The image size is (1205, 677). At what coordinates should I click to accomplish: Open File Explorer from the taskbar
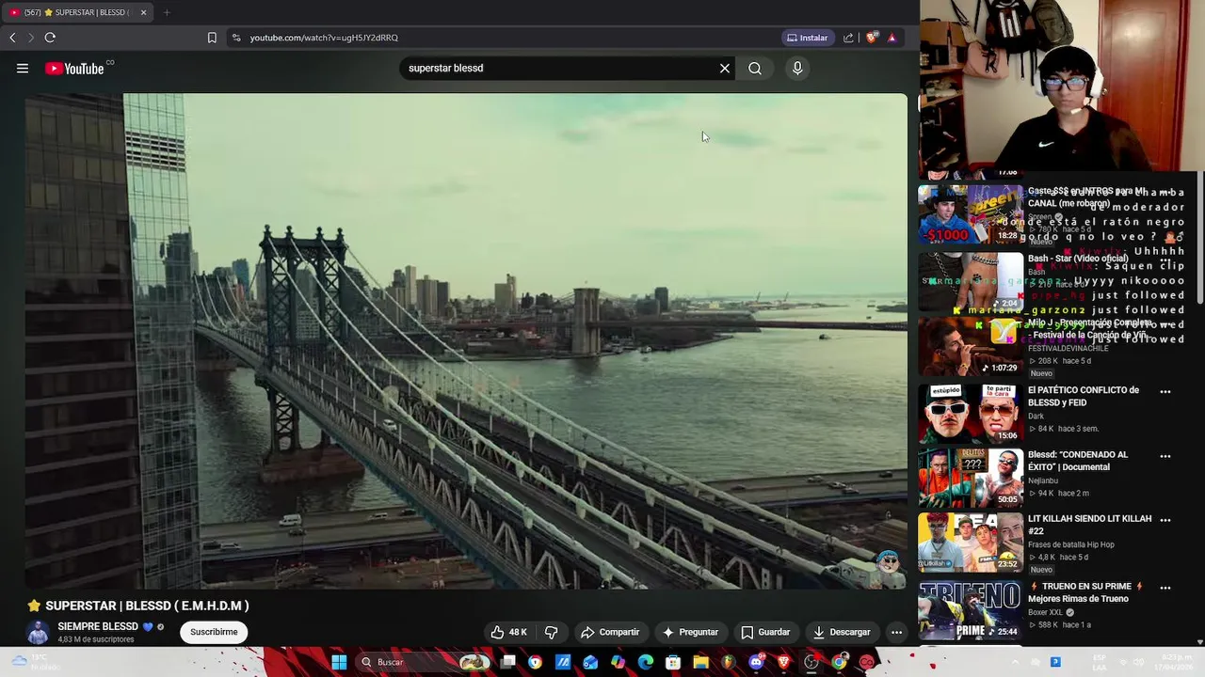tap(700, 662)
